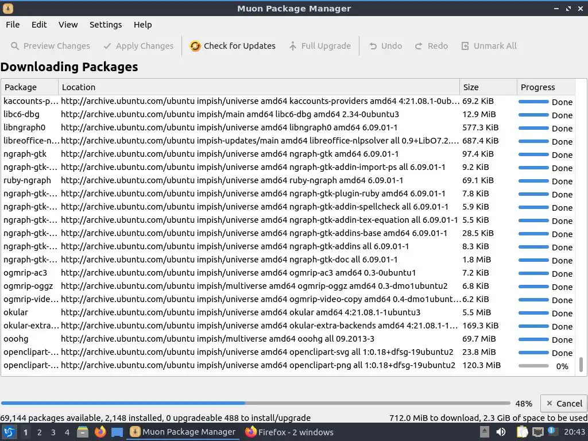588x441 pixels.
Task: Click okular-extra-backends location entry
Action: coord(260,326)
